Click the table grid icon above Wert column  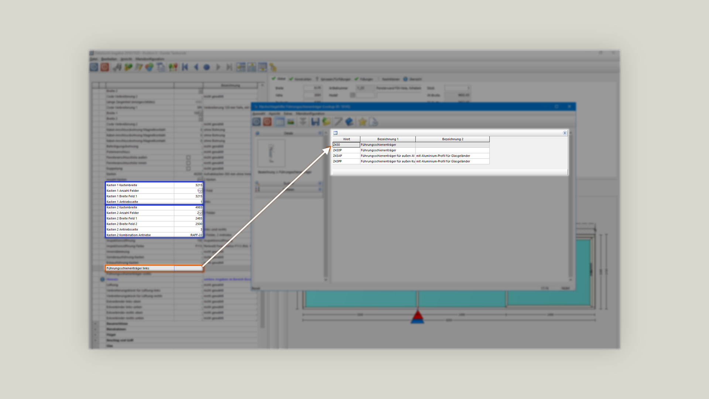[335, 133]
